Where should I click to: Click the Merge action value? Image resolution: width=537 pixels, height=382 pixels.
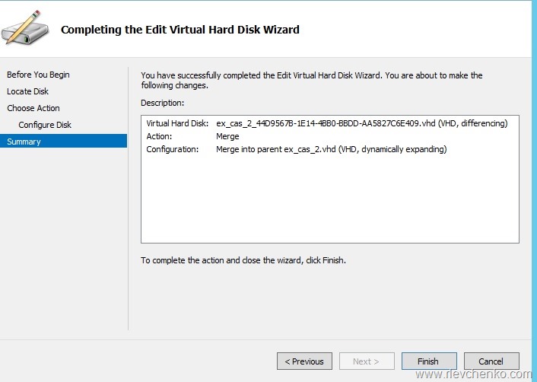click(x=227, y=136)
